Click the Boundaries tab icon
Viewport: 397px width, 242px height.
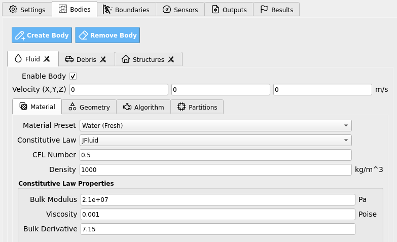(x=107, y=10)
